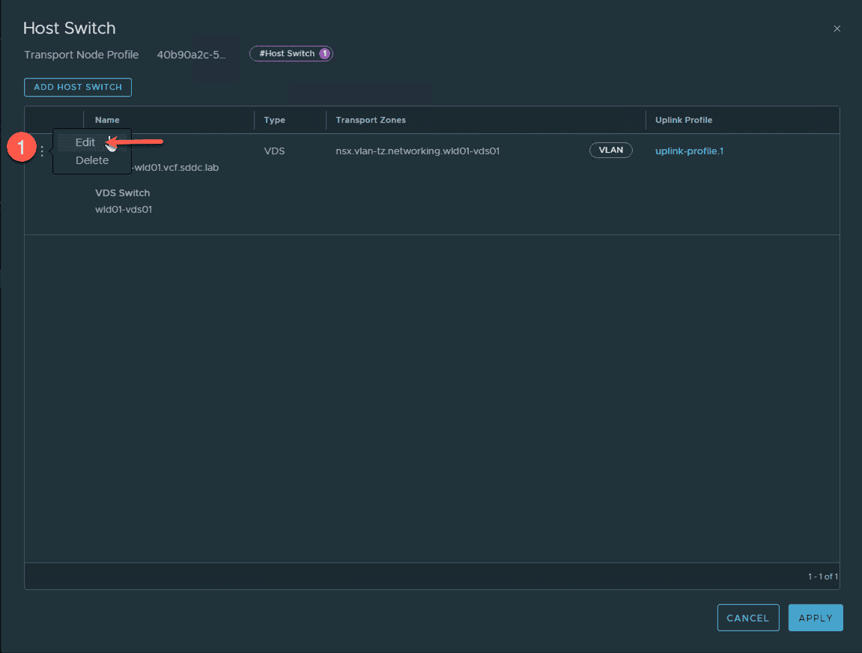This screenshot has width=862, height=653.
Task: Open the uplink-profile.1 link
Action: (x=689, y=151)
